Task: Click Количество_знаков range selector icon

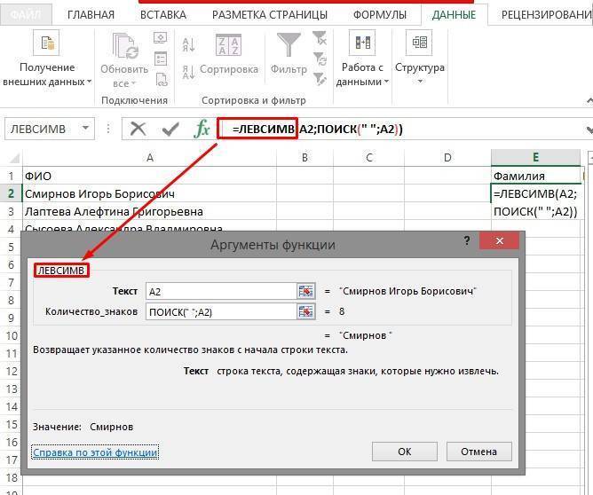Action: tap(306, 311)
